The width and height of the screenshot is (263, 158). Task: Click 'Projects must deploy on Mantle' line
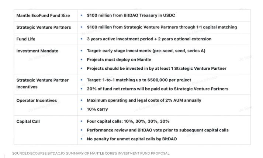[119, 60]
